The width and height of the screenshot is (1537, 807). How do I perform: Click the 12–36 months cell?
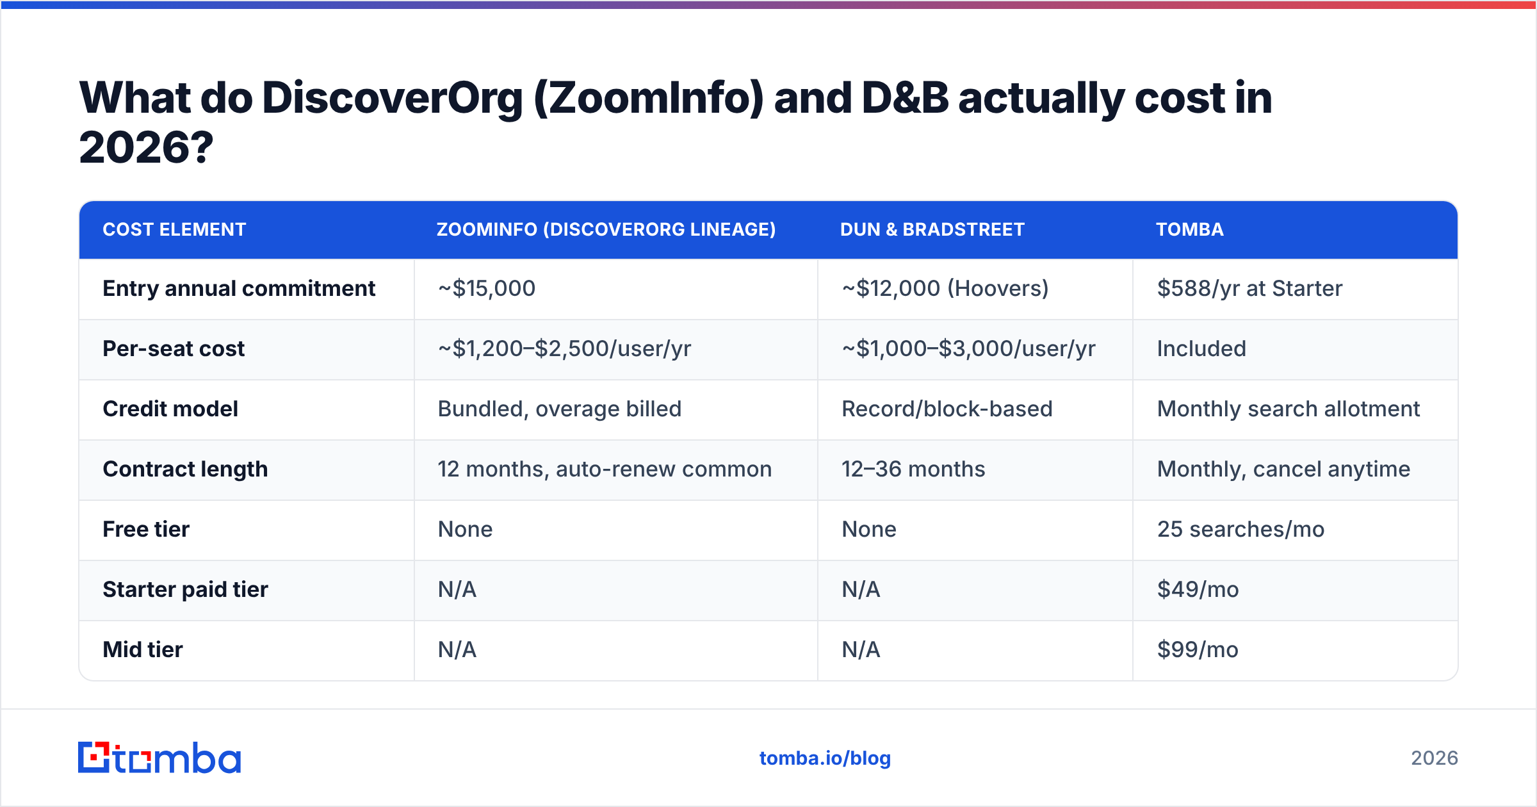(913, 469)
